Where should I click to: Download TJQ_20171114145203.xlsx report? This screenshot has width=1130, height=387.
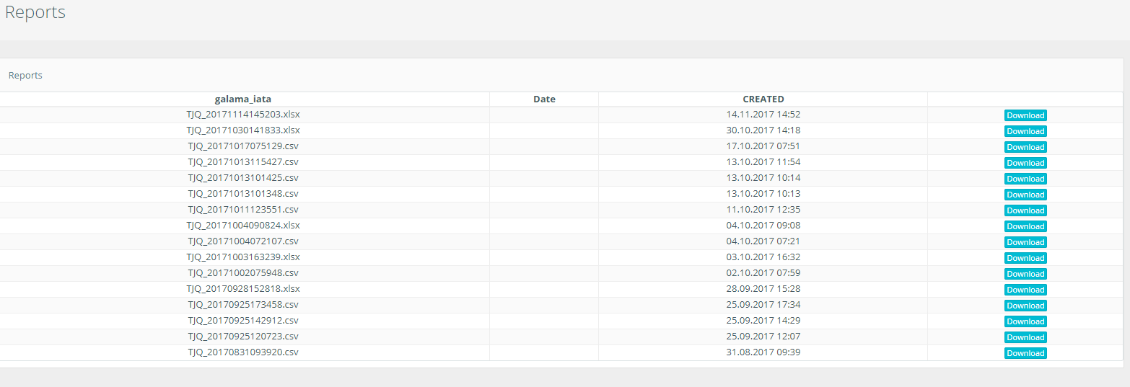point(1025,115)
